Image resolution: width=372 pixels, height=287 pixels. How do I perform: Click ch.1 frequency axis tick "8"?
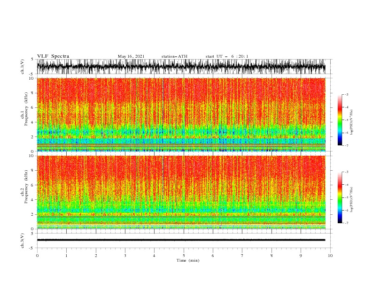(x=33, y=93)
